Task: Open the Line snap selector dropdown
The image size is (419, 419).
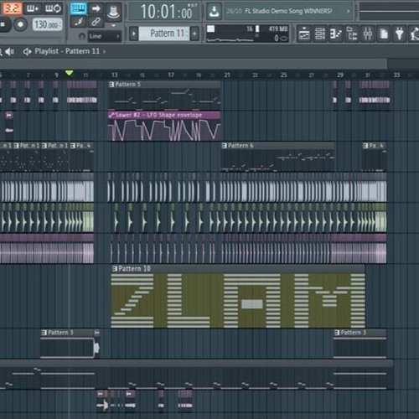Action: (105, 36)
